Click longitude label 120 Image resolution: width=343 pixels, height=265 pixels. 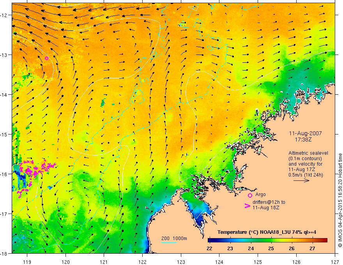pyautogui.click(x=65, y=262)
